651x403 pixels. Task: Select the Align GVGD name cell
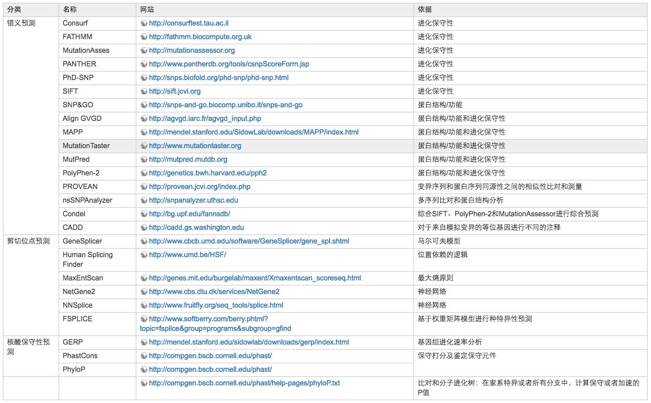pos(82,119)
